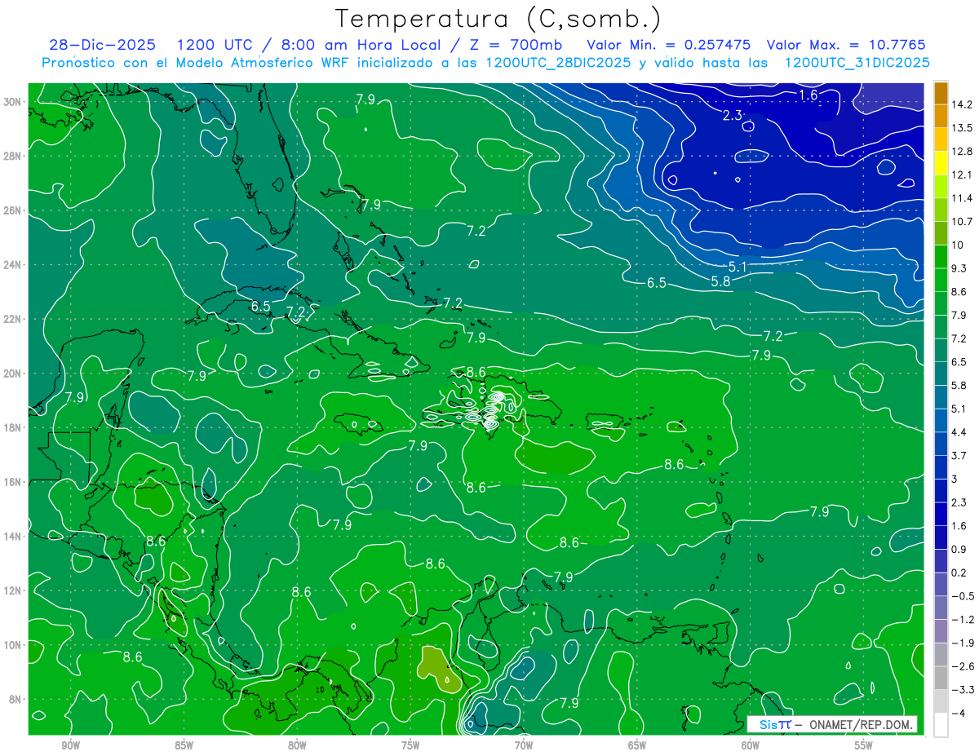This screenshot has height=756, width=979.
Task: Click the longitude axis label "80W"
Action: tap(297, 745)
